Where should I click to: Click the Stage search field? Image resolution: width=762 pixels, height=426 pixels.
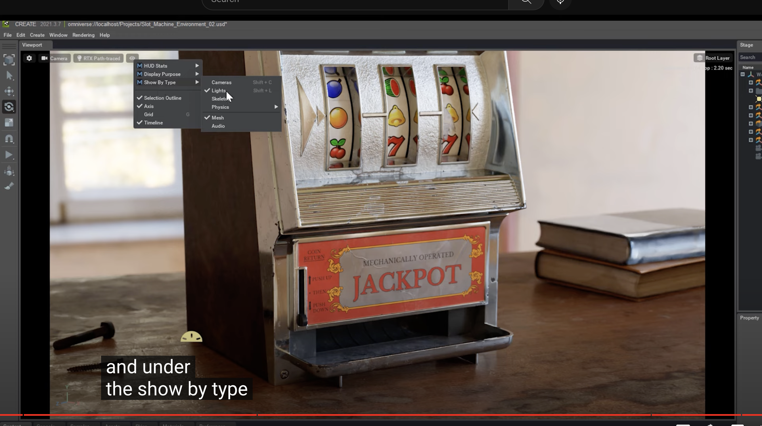click(750, 57)
